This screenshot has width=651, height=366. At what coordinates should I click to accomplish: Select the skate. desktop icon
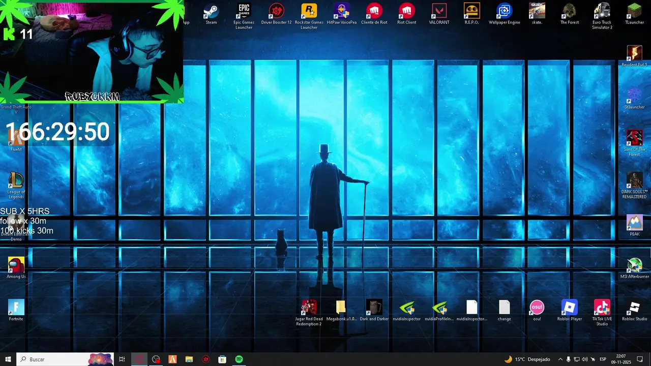(537, 14)
